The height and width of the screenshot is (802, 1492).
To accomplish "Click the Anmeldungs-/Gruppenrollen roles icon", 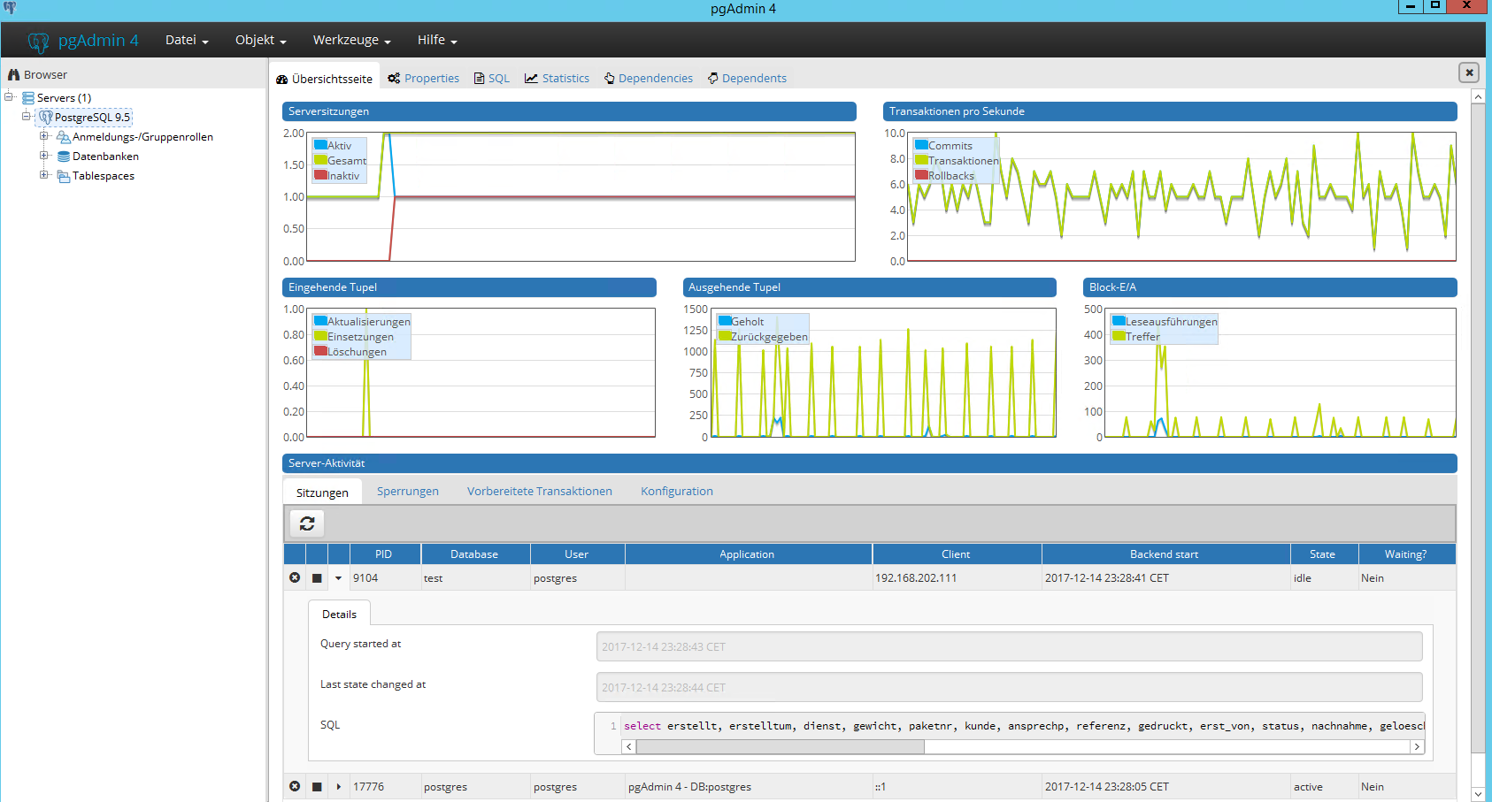I will point(63,137).
